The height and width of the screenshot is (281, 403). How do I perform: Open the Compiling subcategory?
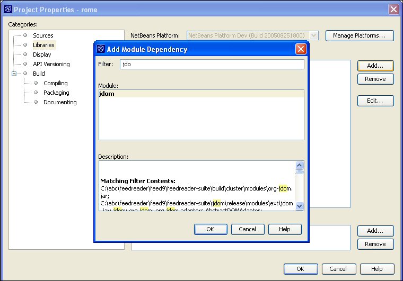[x=56, y=83]
